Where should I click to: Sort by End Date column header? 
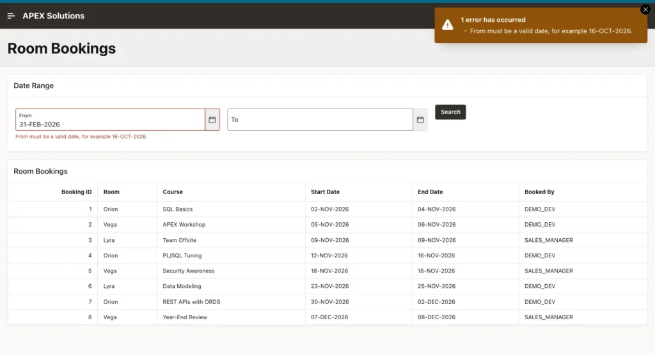pyautogui.click(x=430, y=192)
